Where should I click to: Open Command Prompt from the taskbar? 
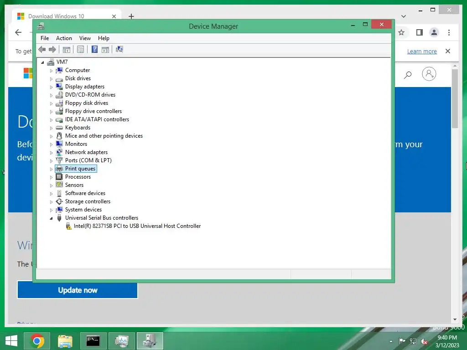pos(93,341)
